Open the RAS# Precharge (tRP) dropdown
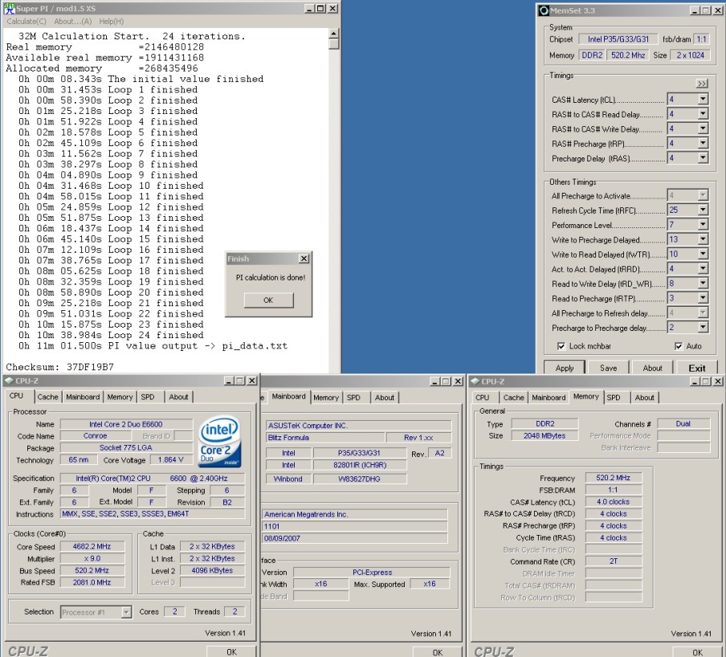This screenshot has height=657, width=726. (703, 144)
